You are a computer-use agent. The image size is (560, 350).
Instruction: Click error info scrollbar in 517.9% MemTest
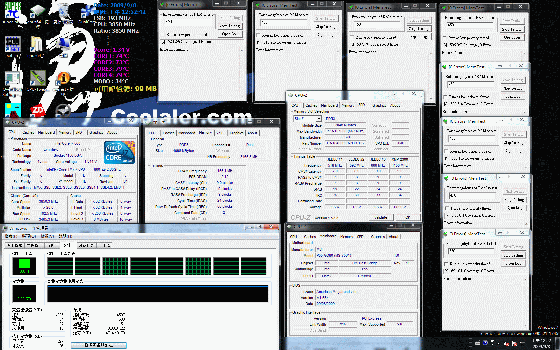pyautogui.click(x=338, y=74)
